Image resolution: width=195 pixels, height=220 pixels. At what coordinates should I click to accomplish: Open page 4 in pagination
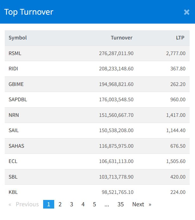[83, 204]
